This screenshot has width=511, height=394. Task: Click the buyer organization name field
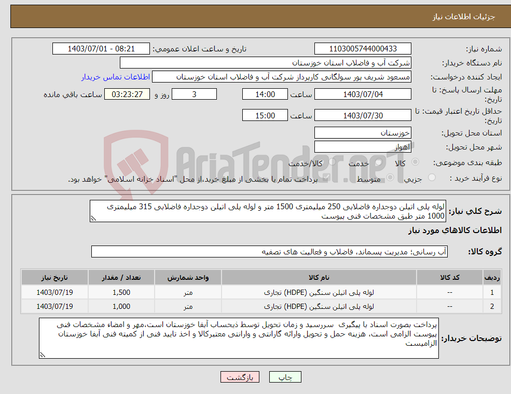tap(266, 63)
